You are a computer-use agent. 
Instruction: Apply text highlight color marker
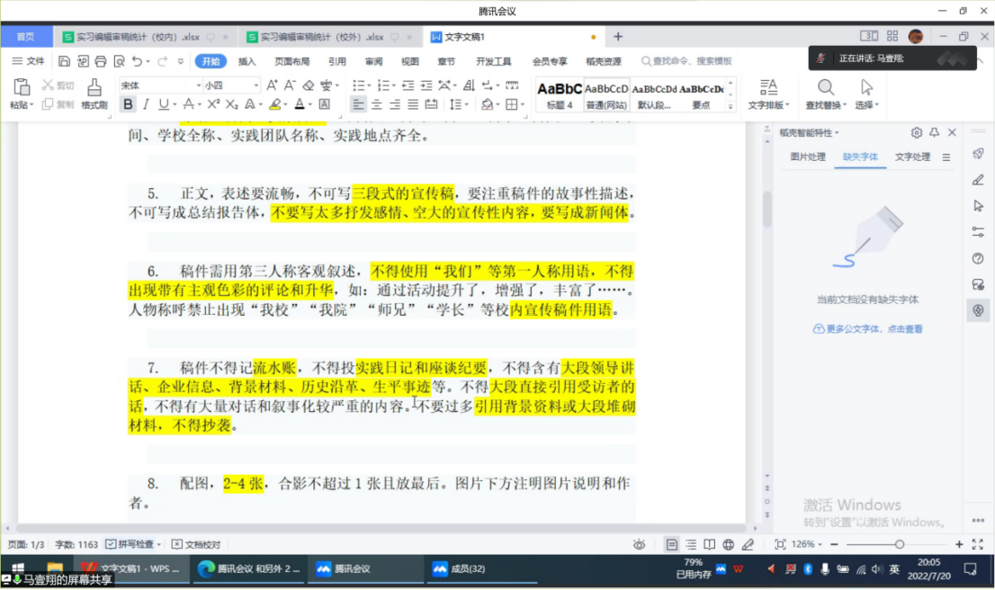coord(274,104)
